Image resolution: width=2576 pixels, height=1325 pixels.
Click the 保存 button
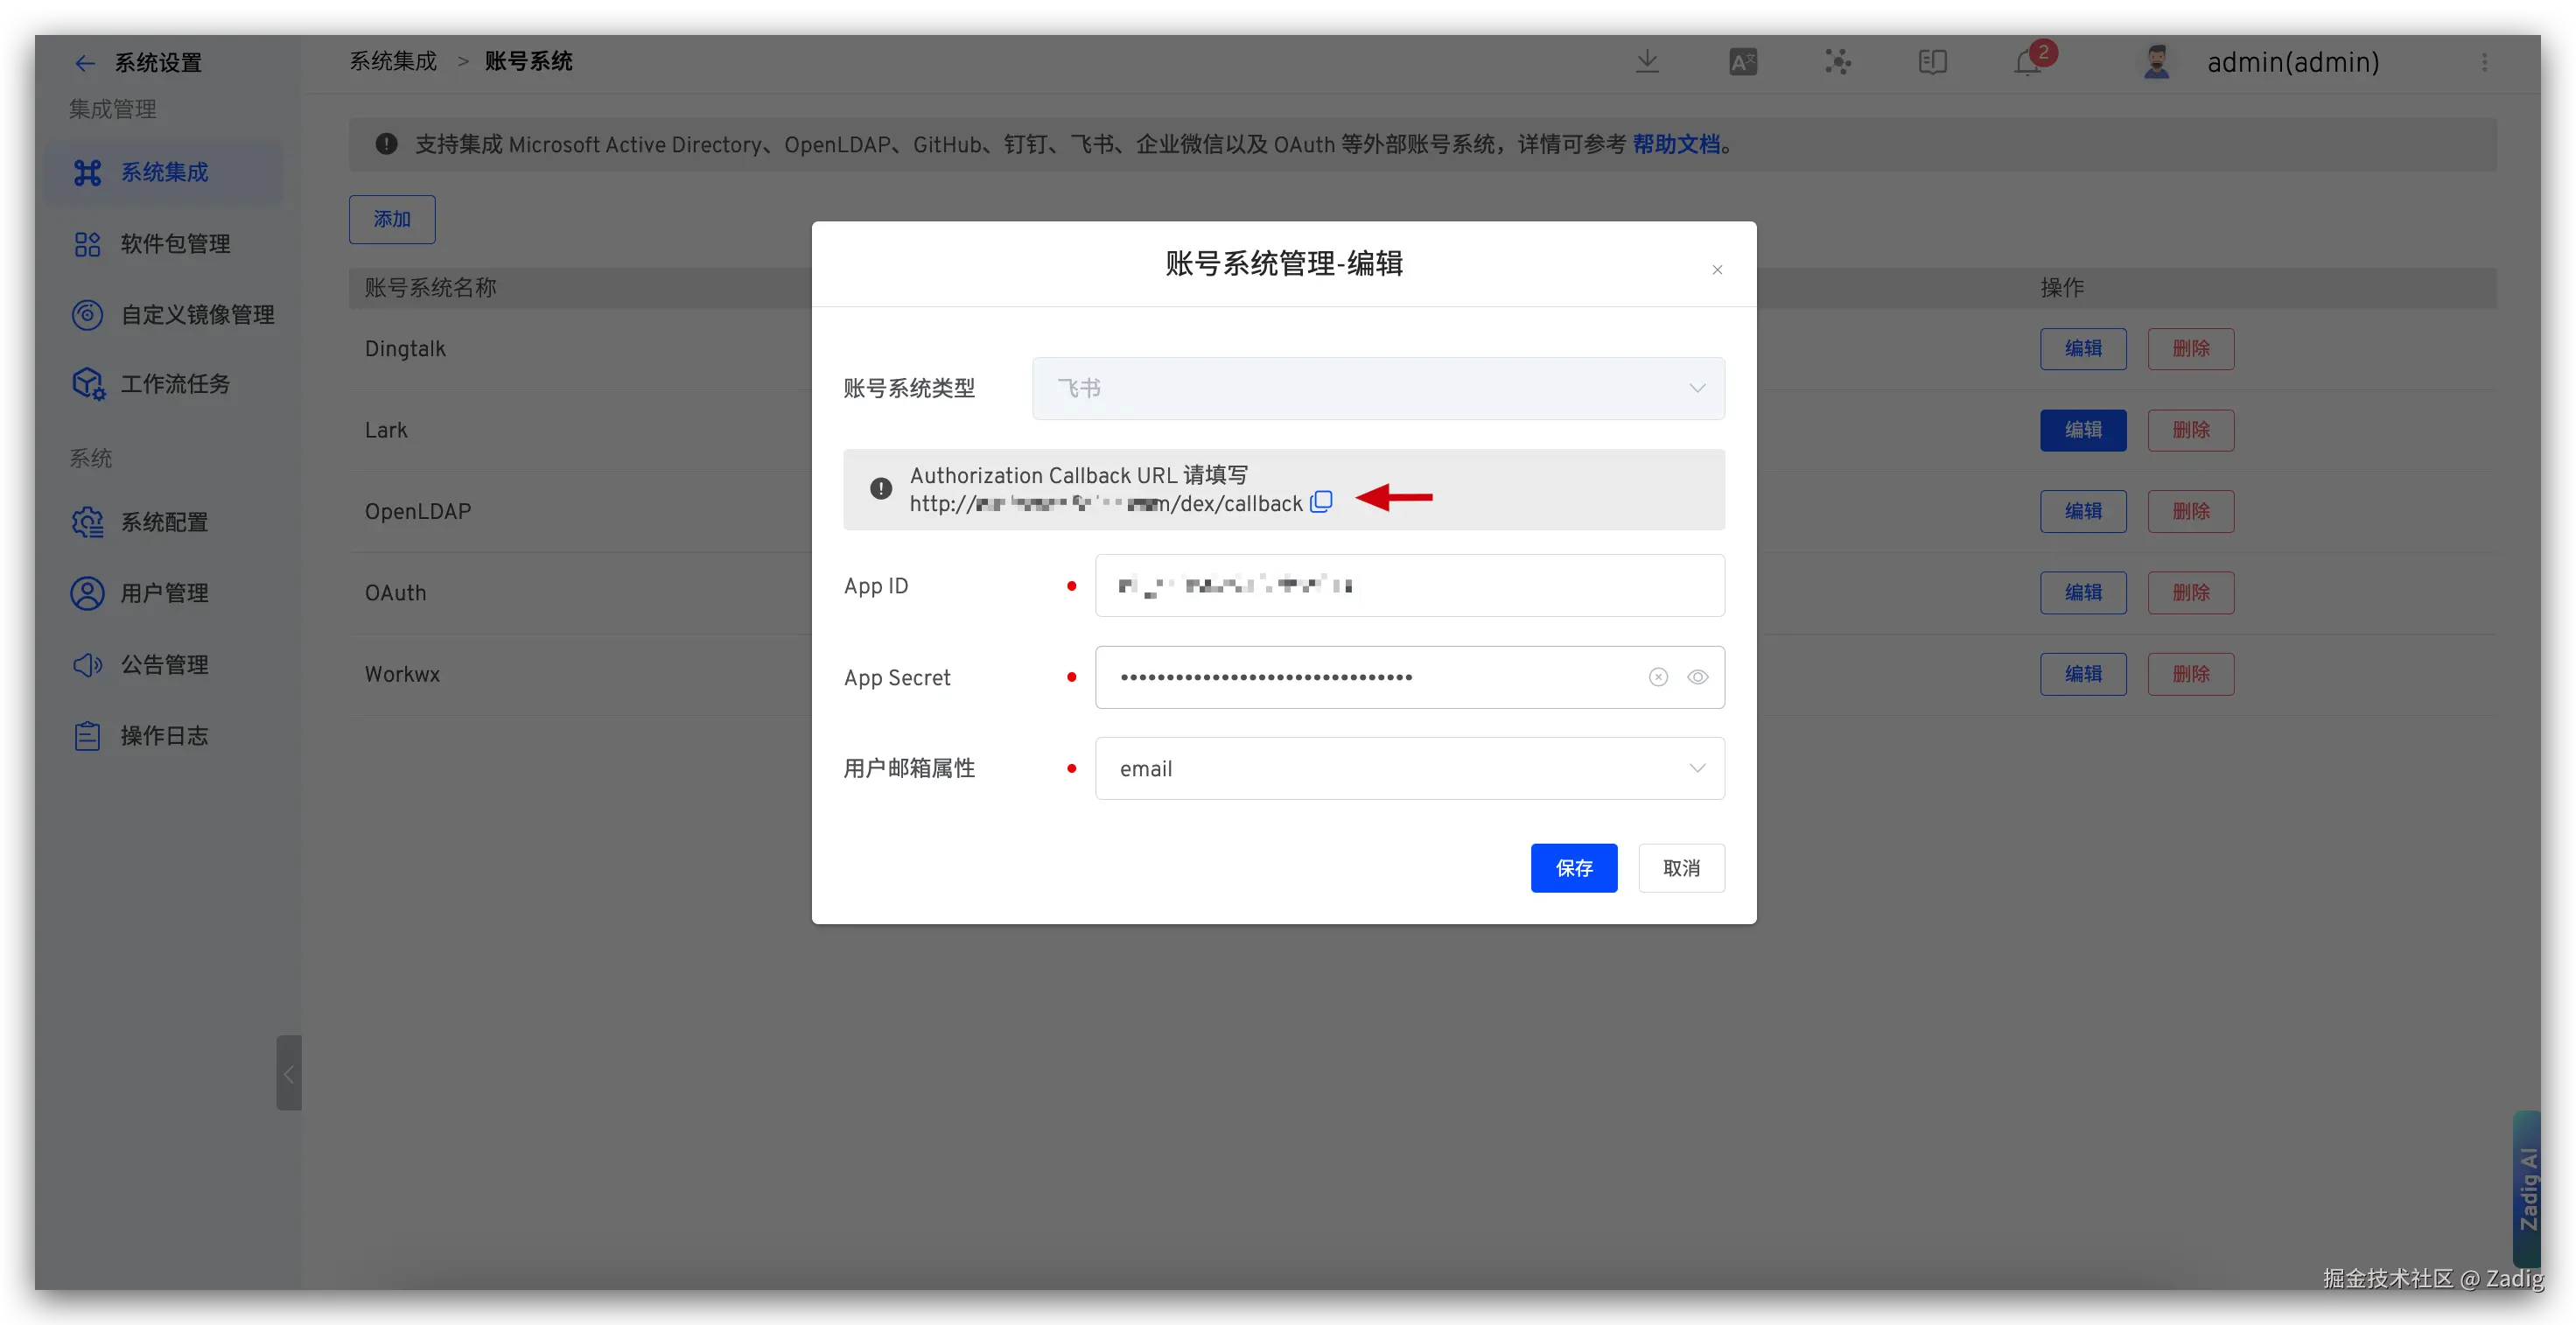point(1573,868)
